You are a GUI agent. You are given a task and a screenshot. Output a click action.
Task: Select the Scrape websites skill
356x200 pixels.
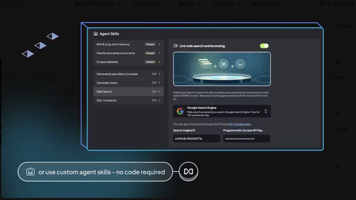pos(128,62)
